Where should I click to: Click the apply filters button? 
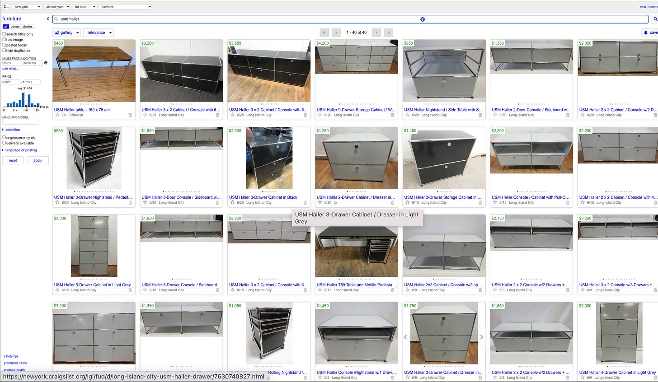38,160
